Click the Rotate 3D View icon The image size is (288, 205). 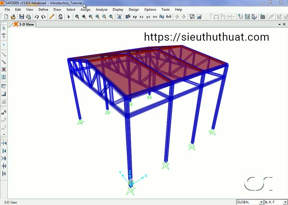162,17
